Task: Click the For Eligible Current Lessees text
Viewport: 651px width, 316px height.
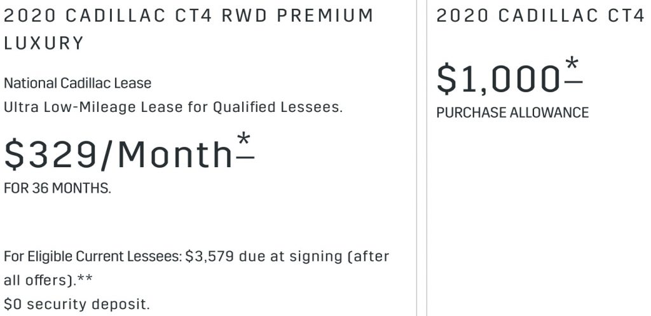Action: (x=93, y=256)
